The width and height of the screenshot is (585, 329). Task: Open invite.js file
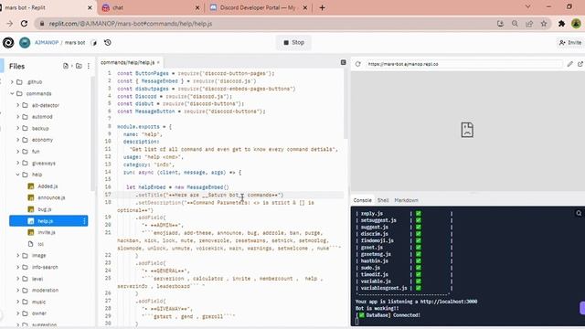[x=47, y=232]
